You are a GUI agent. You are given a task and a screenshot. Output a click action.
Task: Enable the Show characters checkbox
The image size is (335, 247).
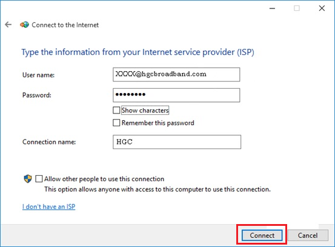pyautogui.click(x=116, y=111)
